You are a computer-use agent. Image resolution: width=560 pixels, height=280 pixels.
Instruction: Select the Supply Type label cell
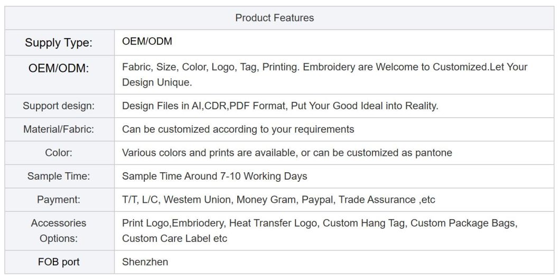tap(59, 43)
